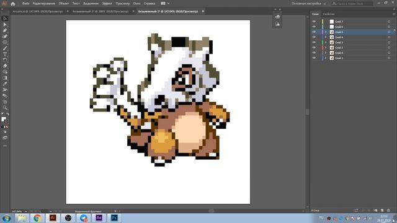
Task: Open the workspace switcher dropdown
Action: point(308,4)
